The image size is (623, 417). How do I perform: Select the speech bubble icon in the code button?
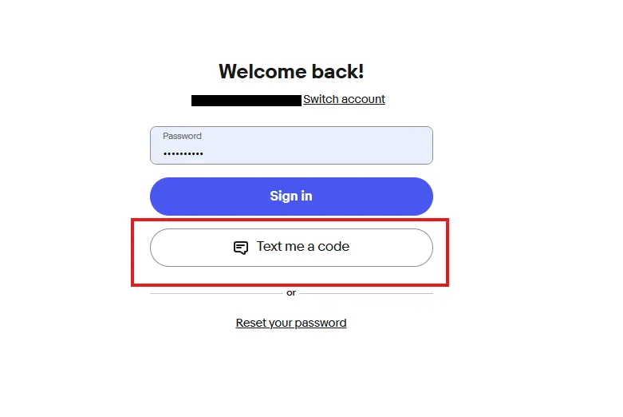coord(241,248)
